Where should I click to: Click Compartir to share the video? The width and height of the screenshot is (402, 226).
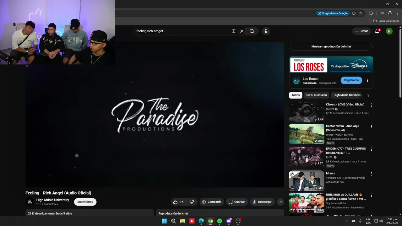(x=211, y=202)
